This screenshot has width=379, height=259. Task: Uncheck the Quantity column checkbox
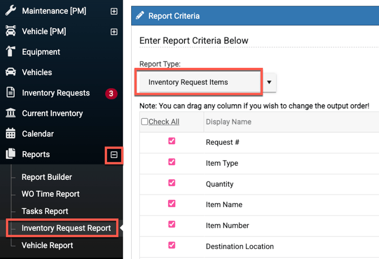172,183
